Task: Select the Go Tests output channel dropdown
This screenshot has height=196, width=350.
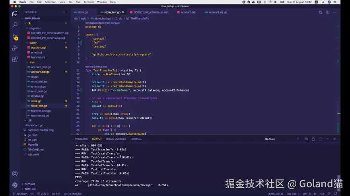Action: click(x=282, y=139)
